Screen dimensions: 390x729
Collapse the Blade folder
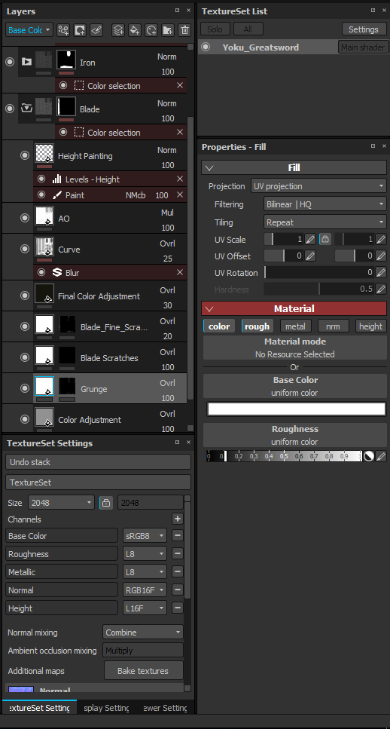point(26,109)
